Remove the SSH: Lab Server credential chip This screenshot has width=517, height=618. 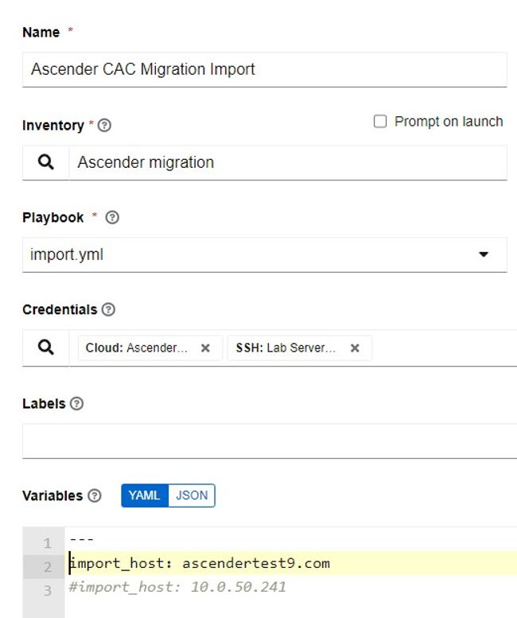pyautogui.click(x=355, y=348)
